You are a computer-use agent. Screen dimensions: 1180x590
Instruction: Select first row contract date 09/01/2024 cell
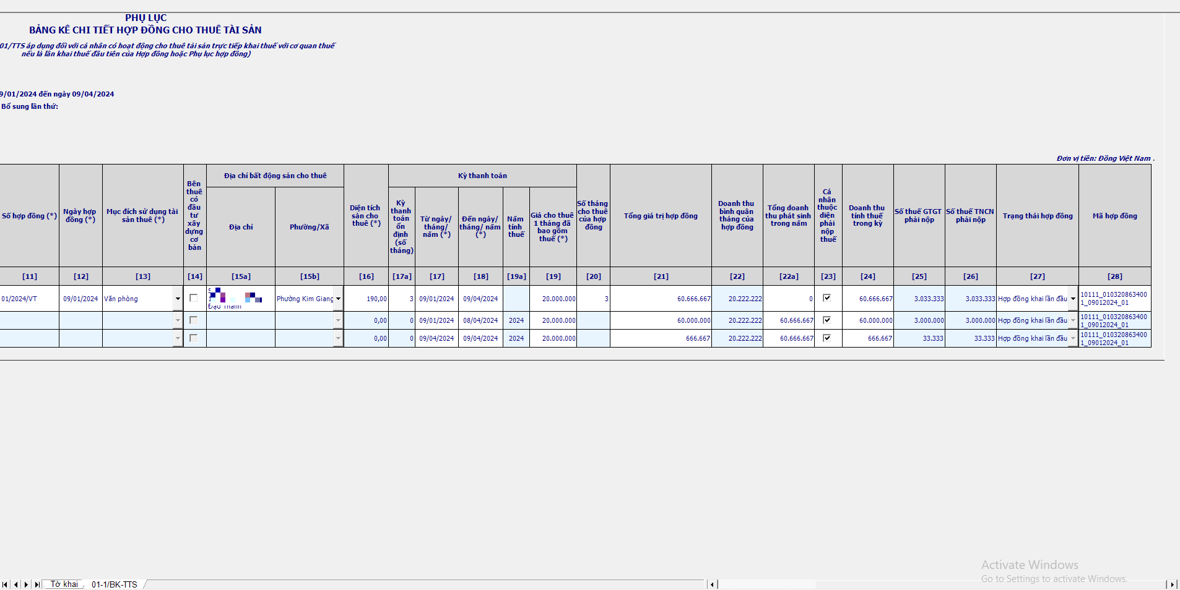[80, 299]
